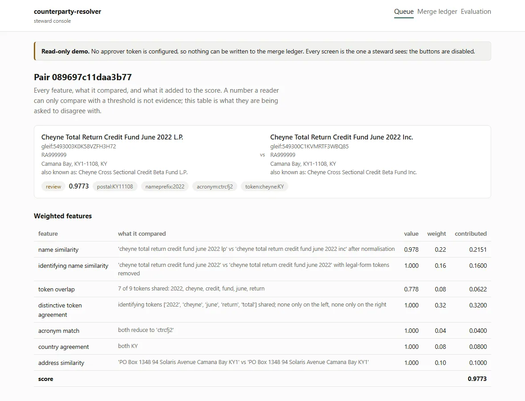
Task: Click the weight column header
Action: [x=436, y=233]
